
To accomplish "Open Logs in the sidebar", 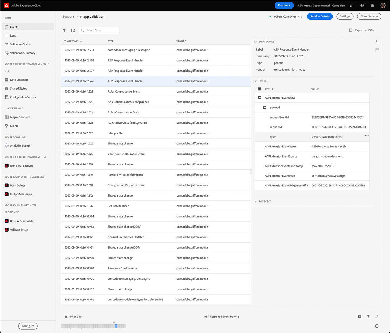I will point(28,36).
